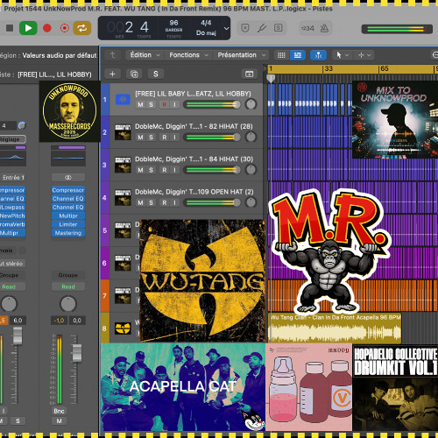Click bar 65 on the ruler

point(385,68)
